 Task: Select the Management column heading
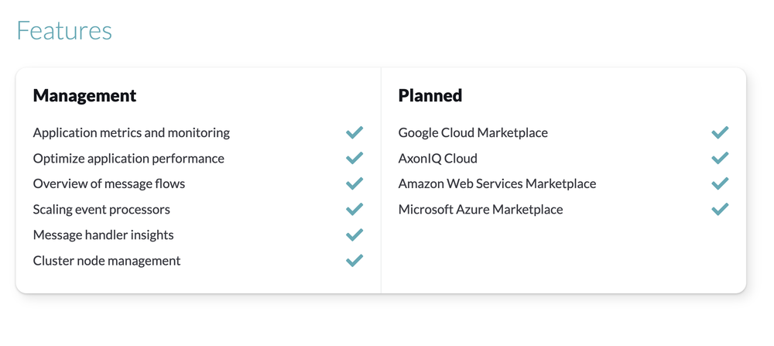click(84, 95)
